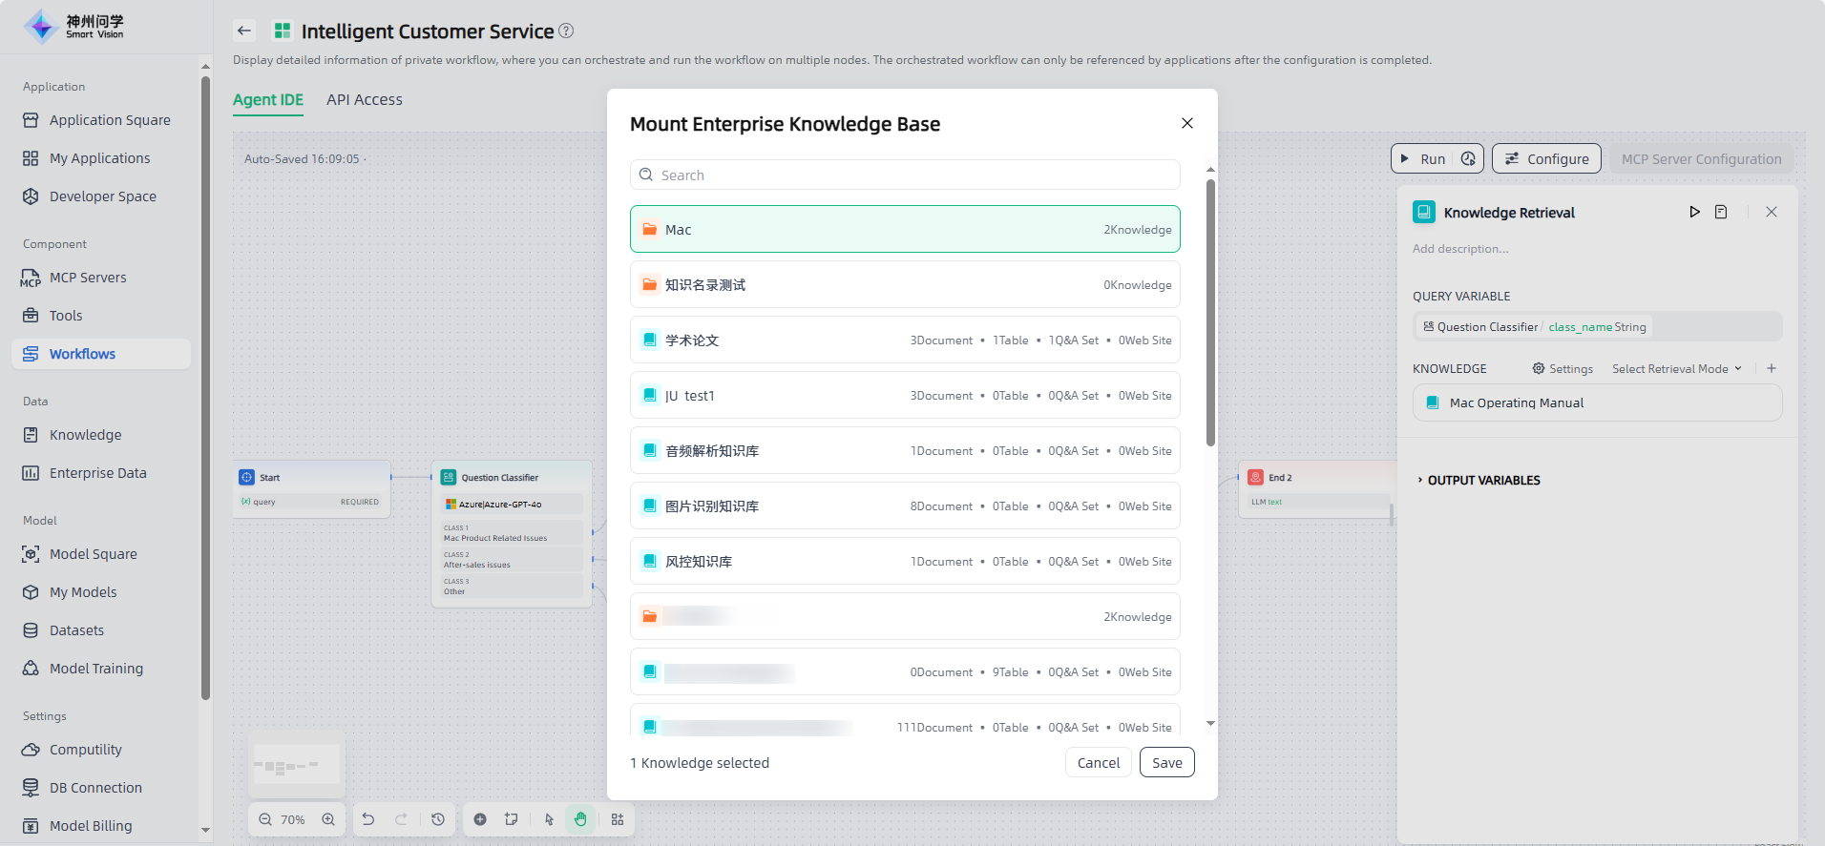The height and width of the screenshot is (846, 1825).
Task: Zoom in the workflow canvas
Action: point(328,819)
